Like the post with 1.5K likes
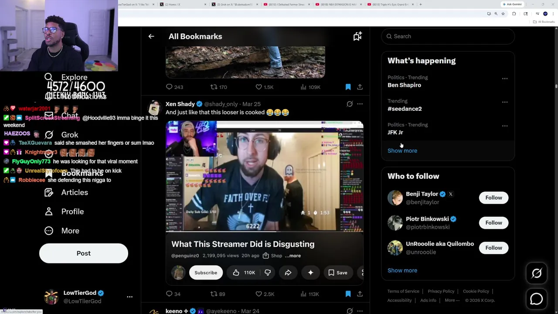 click(x=265, y=87)
